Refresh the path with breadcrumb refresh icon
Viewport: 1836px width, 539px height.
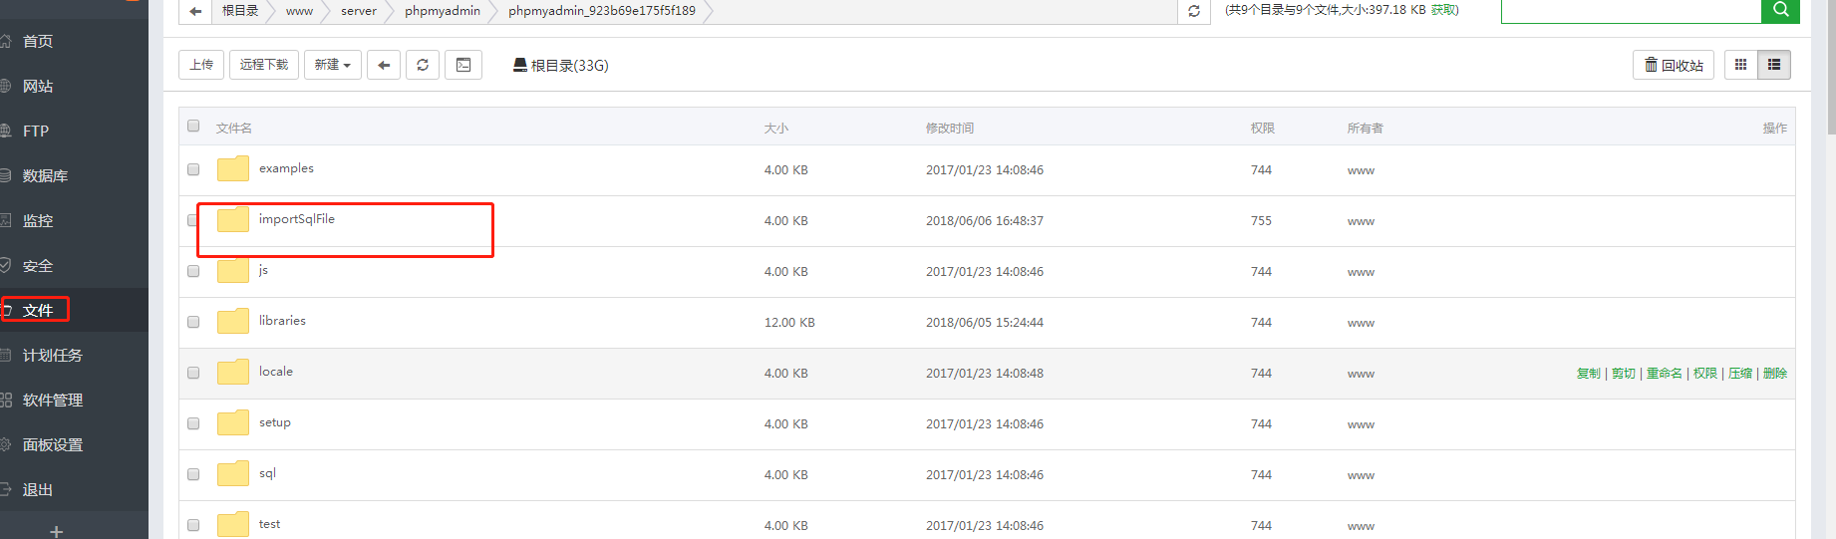click(x=1194, y=11)
